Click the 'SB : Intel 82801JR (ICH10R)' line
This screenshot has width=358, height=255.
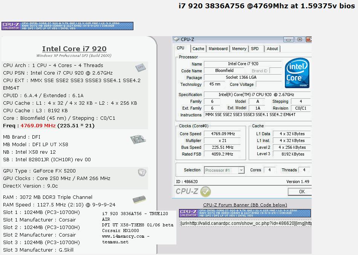point(47,160)
